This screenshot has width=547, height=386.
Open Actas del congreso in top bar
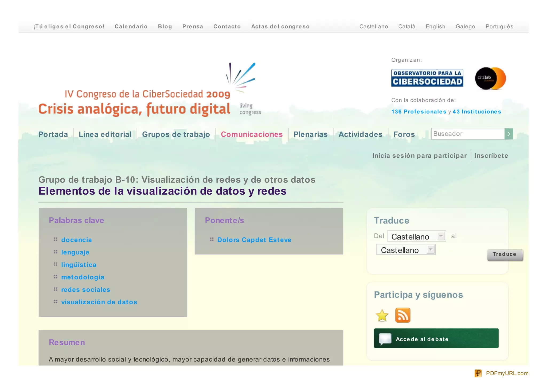pos(280,26)
